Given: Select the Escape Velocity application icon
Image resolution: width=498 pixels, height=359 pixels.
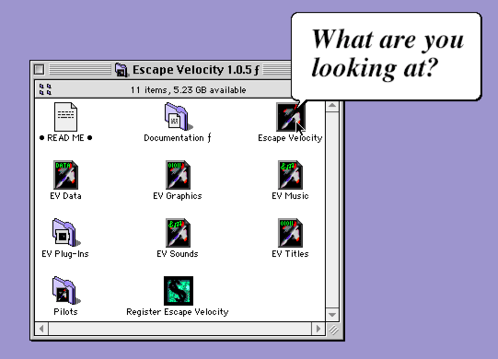Looking at the screenshot, I should [290, 117].
